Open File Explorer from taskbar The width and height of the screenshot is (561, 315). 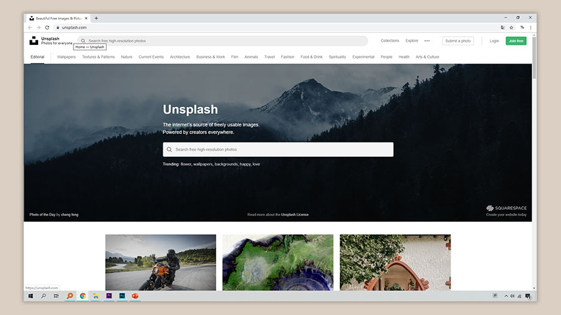click(x=96, y=296)
